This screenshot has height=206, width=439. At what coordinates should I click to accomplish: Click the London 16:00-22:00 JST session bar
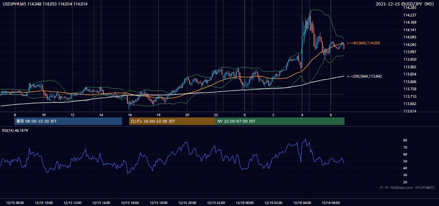[x=172, y=121]
